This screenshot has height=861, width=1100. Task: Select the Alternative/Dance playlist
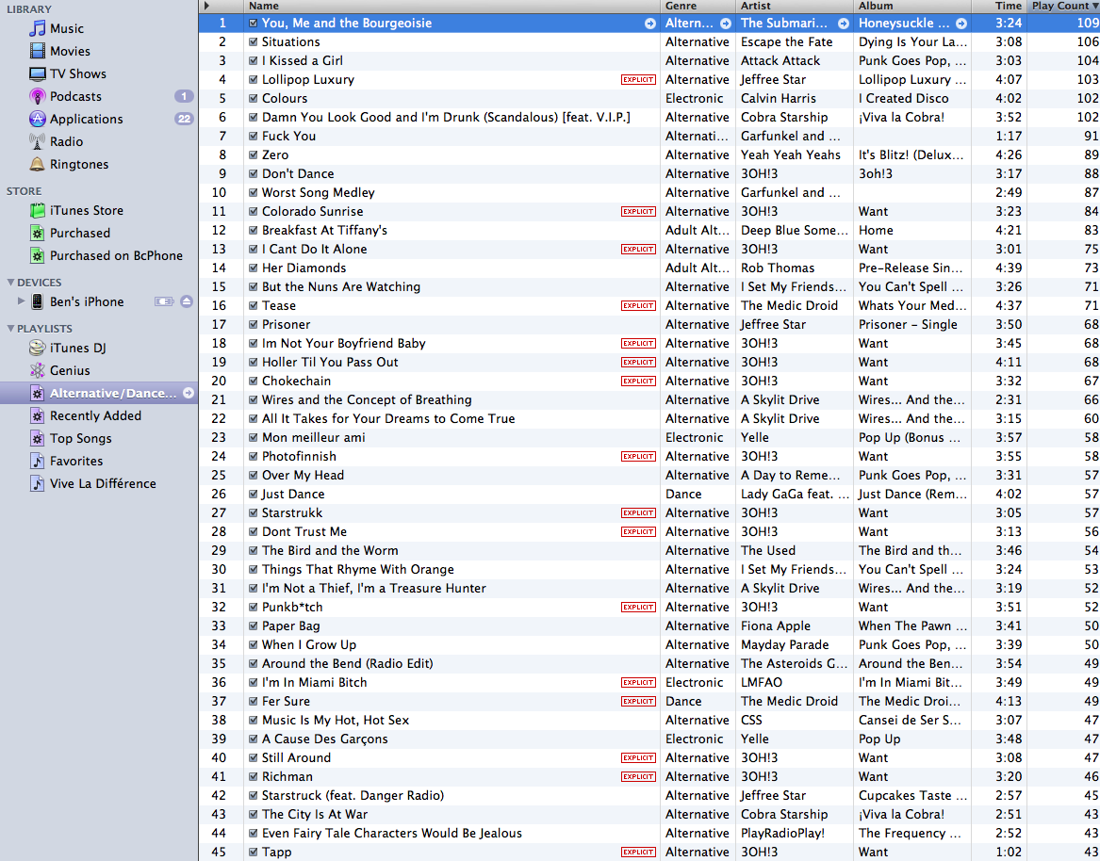click(x=99, y=394)
